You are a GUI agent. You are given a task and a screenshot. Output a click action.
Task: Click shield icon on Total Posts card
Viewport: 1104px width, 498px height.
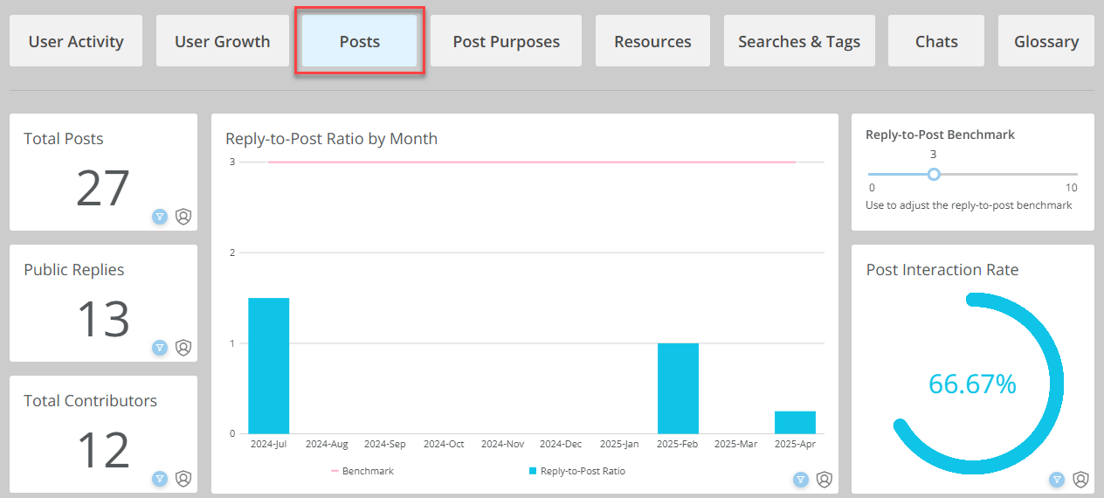[183, 217]
